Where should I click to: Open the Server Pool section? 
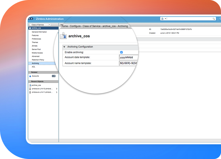click(36, 49)
